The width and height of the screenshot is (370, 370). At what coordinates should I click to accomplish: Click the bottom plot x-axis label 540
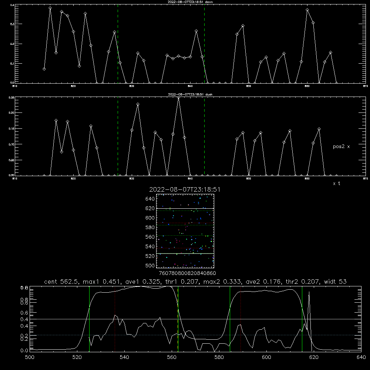124,357
